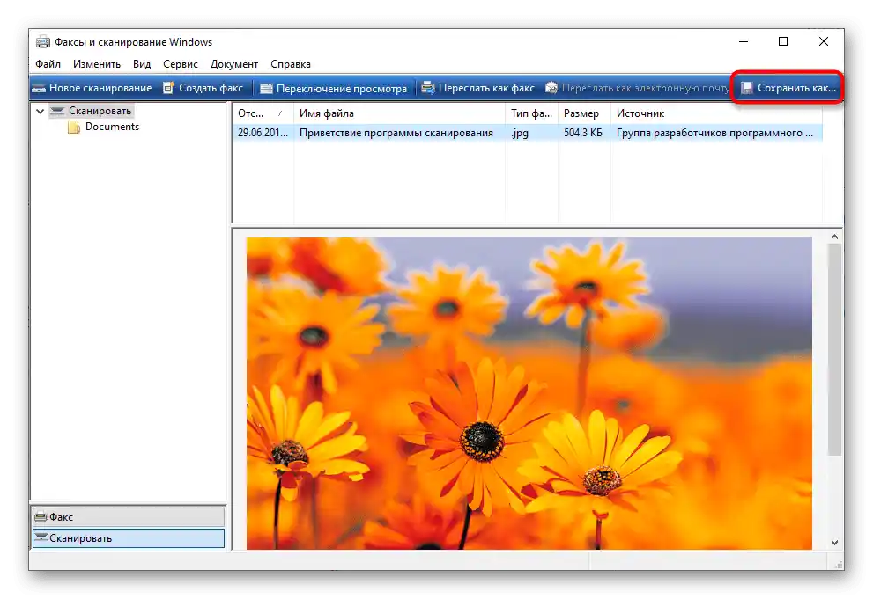This screenshot has width=873, height=599.
Task: Click the email envelope icon in toolbar
Action: tap(551, 88)
